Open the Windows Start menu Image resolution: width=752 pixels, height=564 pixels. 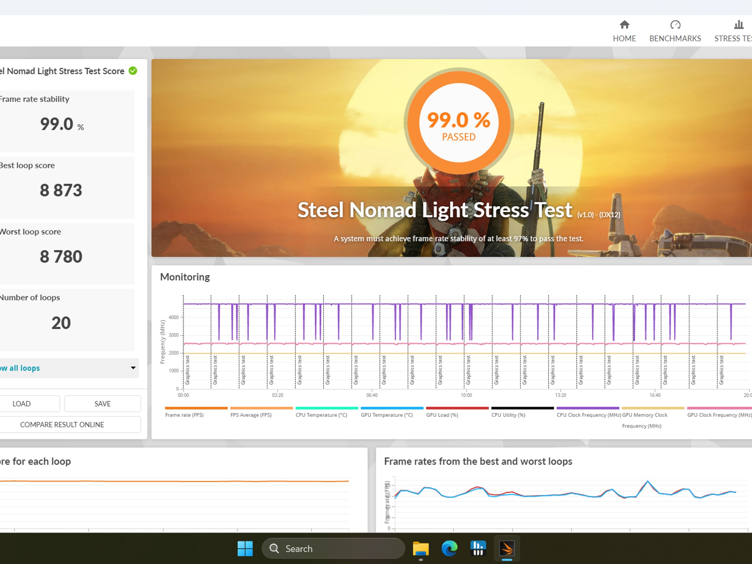click(245, 549)
